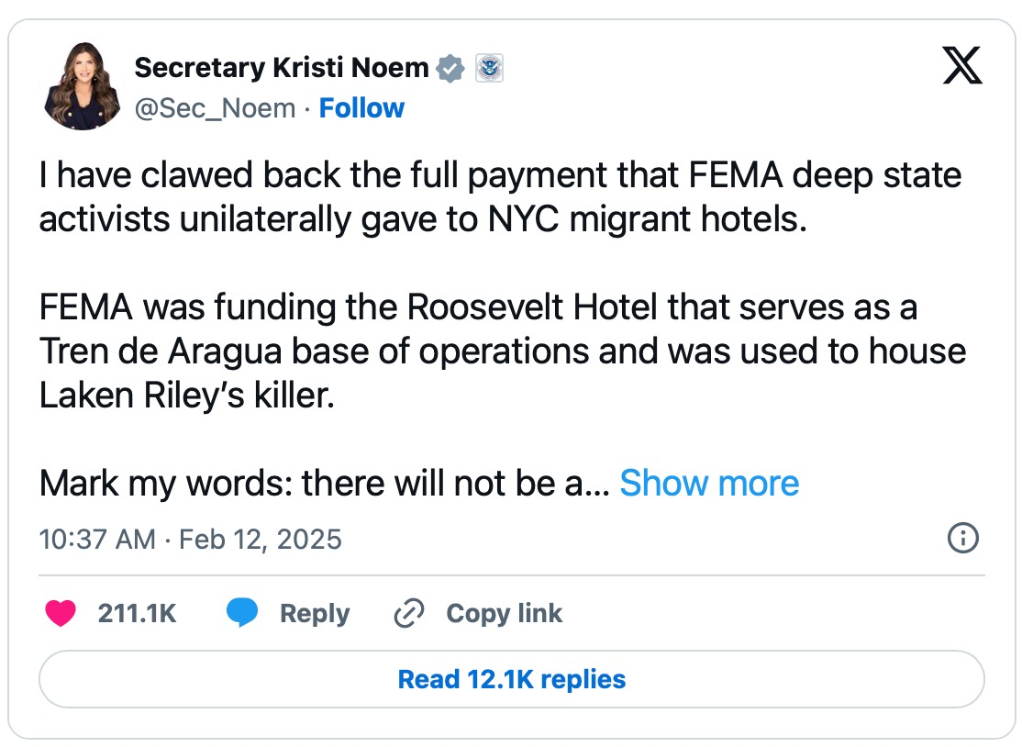Viewport: 1022px width, 747px height.
Task: Click the blue verified checkmark badge
Action: coord(450,68)
